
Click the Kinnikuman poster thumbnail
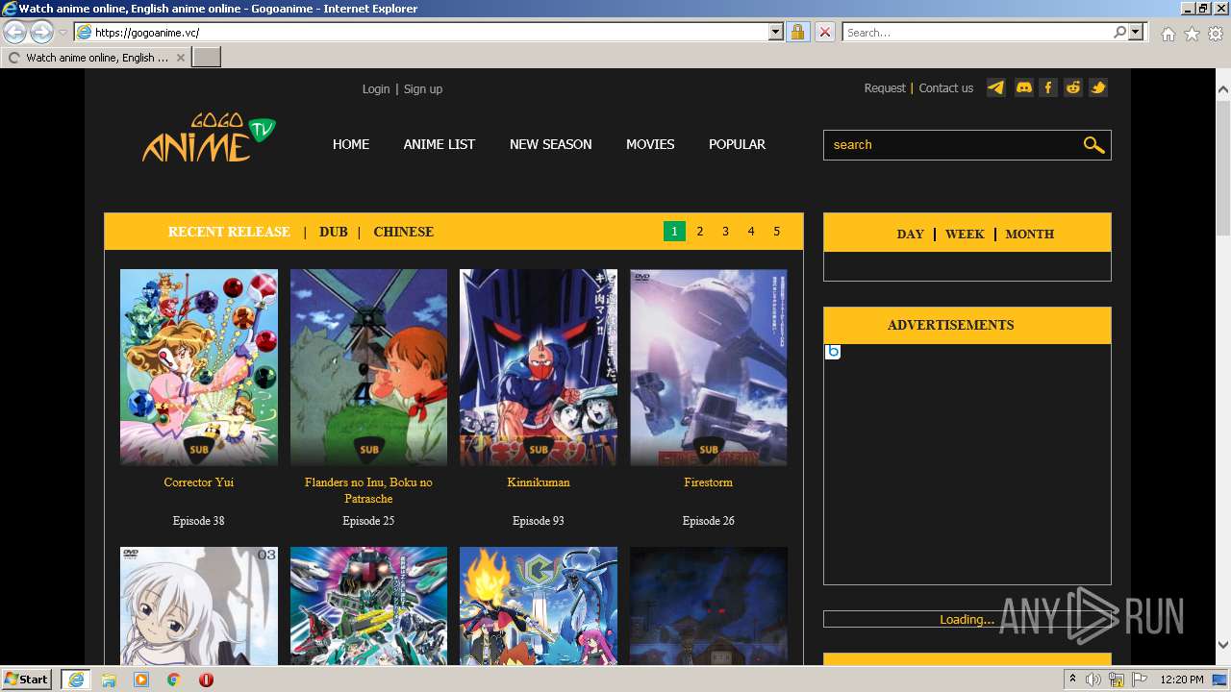[x=539, y=367]
